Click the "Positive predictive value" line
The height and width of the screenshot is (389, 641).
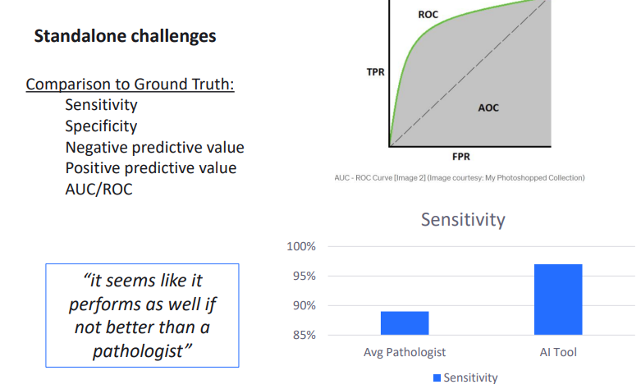(x=150, y=168)
